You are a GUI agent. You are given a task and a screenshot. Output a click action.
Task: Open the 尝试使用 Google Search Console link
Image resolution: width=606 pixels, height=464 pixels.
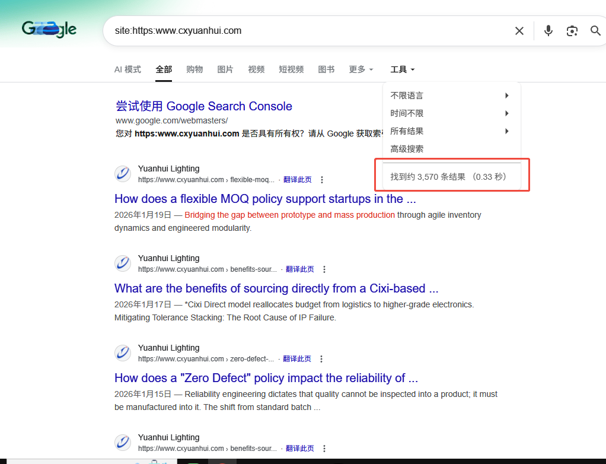pos(203,106)
